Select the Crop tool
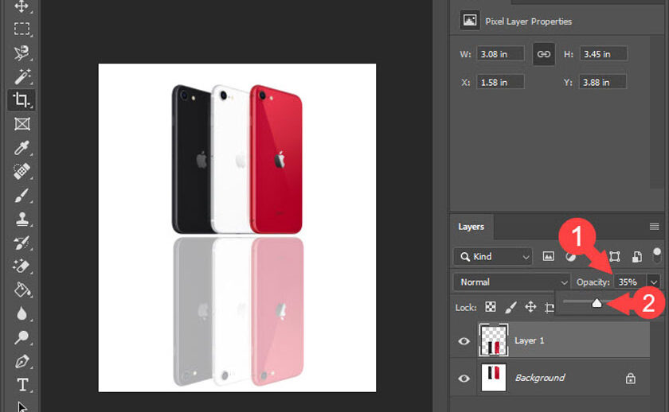 tap(22, 100)
